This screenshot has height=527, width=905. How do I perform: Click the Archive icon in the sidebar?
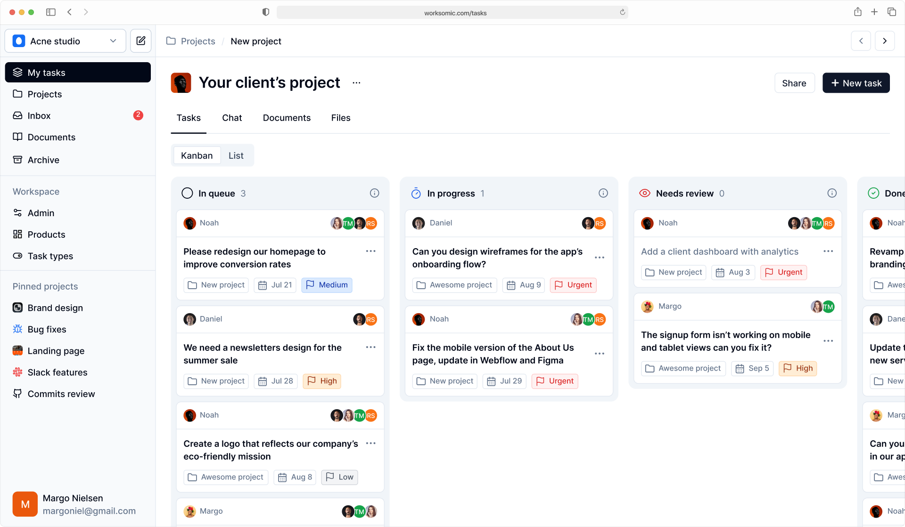click(17, 160)
